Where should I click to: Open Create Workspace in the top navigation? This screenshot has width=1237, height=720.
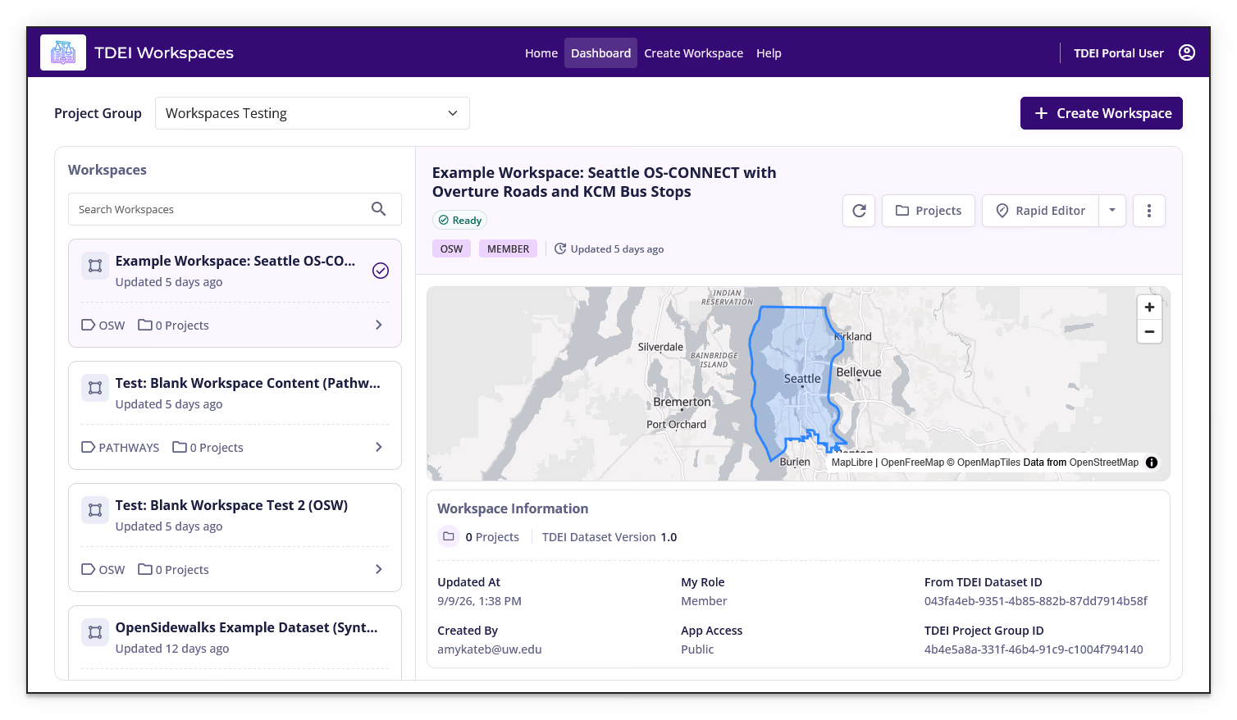693,52
